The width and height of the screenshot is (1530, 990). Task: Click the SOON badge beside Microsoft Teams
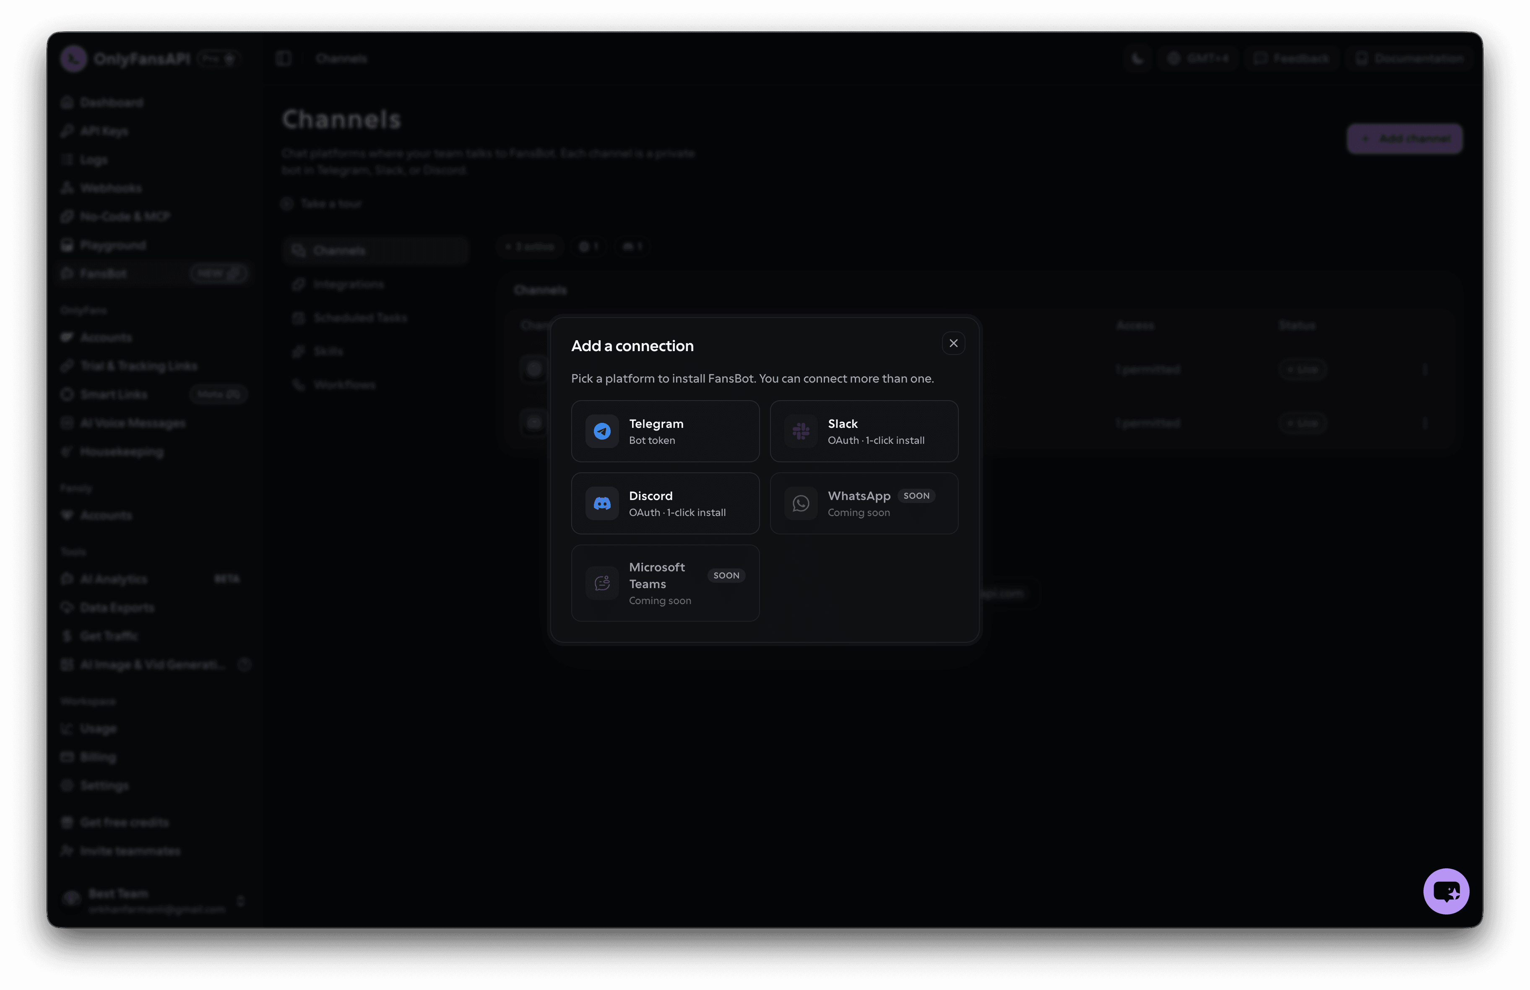[726, 576]
